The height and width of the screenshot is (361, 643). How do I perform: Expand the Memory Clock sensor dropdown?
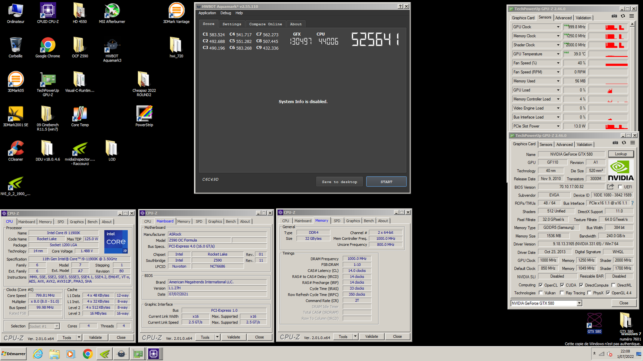click(558, 36)
